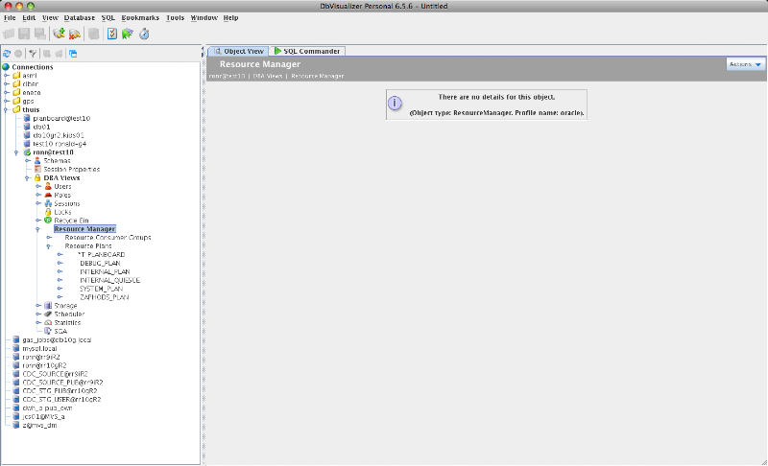Expand the Resource Consumer Groups node

[49, 238]
